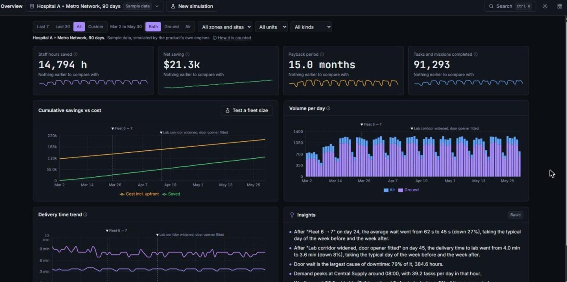
Task: Open the All zones and sites dropdown
Action: tap(225, 27)
